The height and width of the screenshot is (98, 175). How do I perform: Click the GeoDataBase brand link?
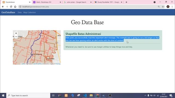point(8,12)
